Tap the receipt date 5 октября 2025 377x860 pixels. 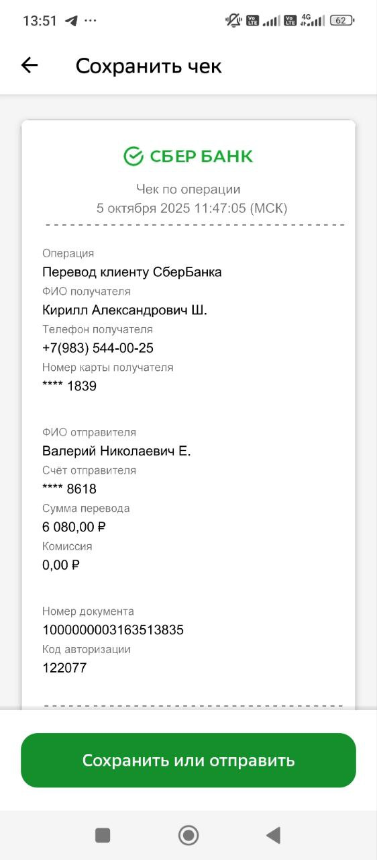tap(144, 208)
